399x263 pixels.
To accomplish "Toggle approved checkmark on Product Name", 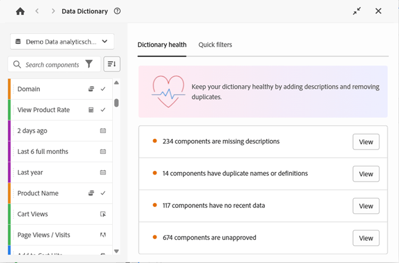I will [x=103, y=193].
